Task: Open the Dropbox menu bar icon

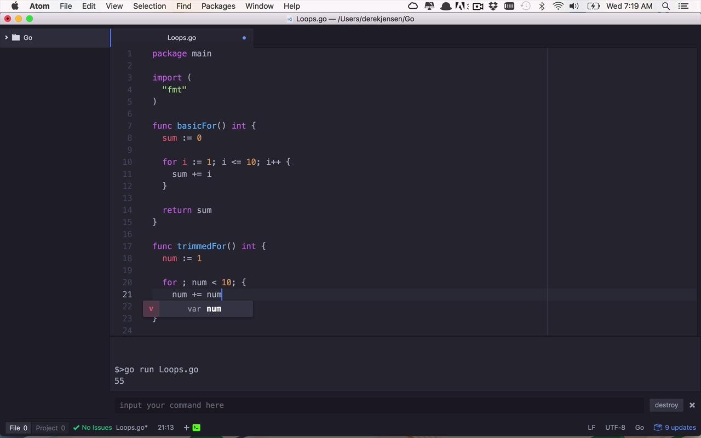Action: [x=493, y=6]
